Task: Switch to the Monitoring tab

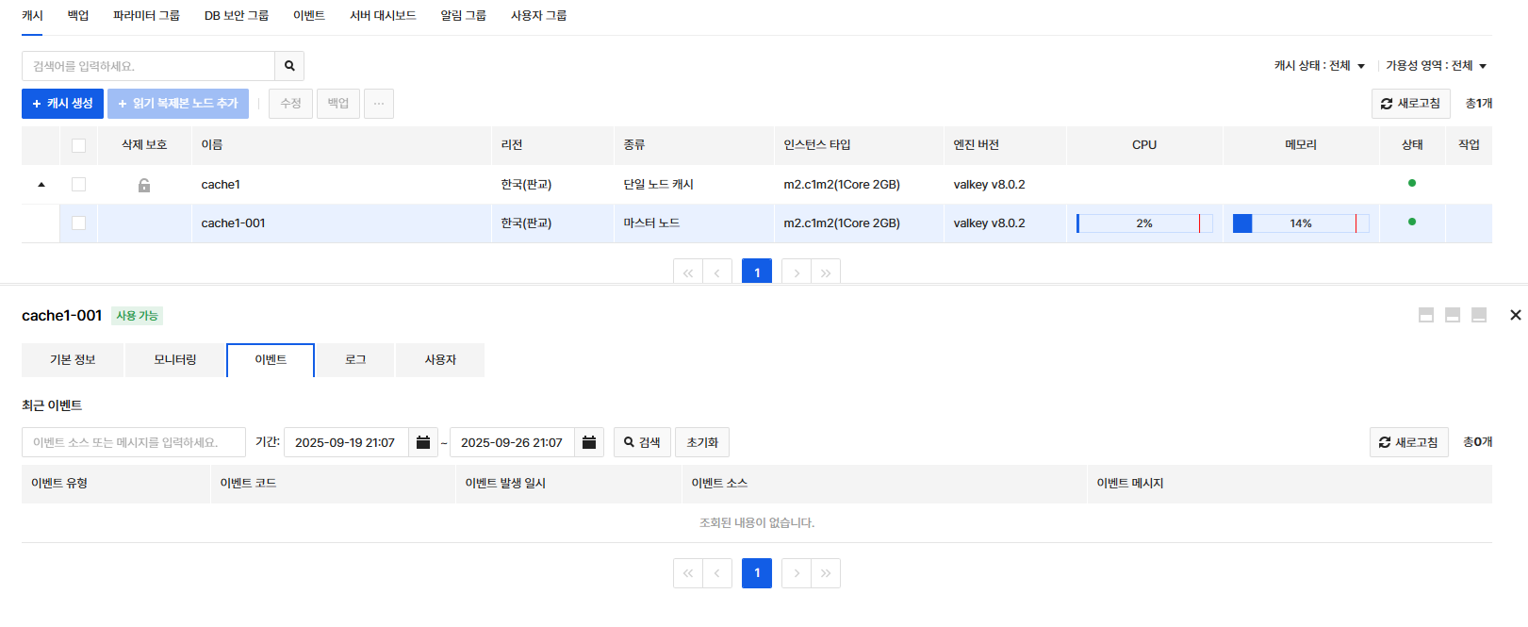Action: [x=175, y=360]
